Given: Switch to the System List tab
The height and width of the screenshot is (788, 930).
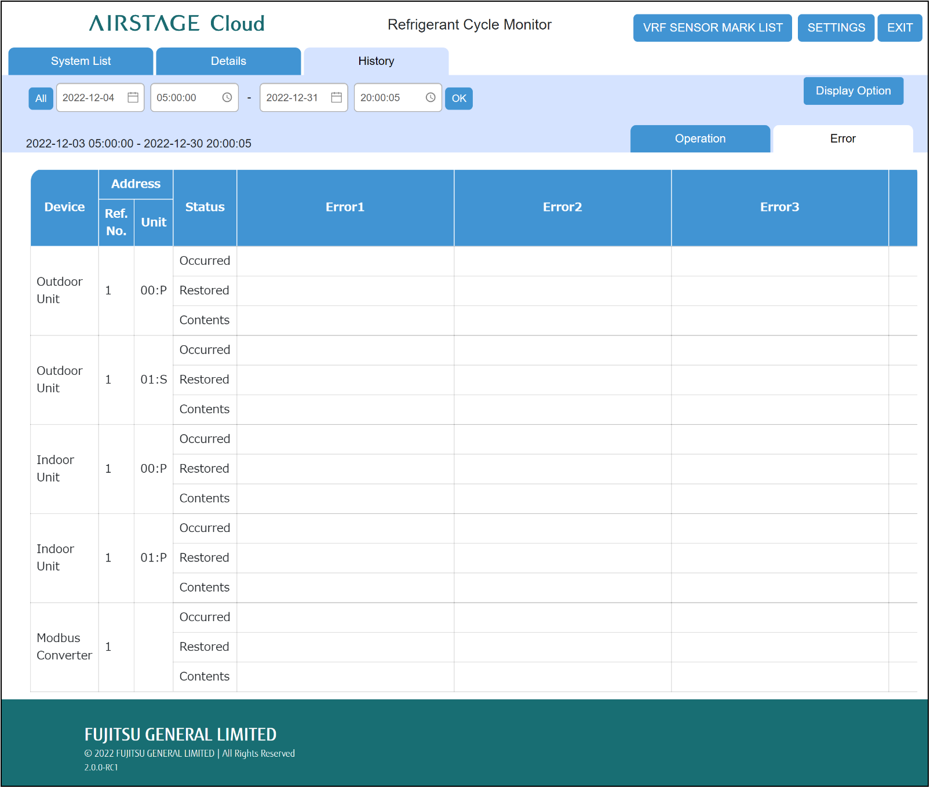Looking at the screenshot, I should point(81,61).
